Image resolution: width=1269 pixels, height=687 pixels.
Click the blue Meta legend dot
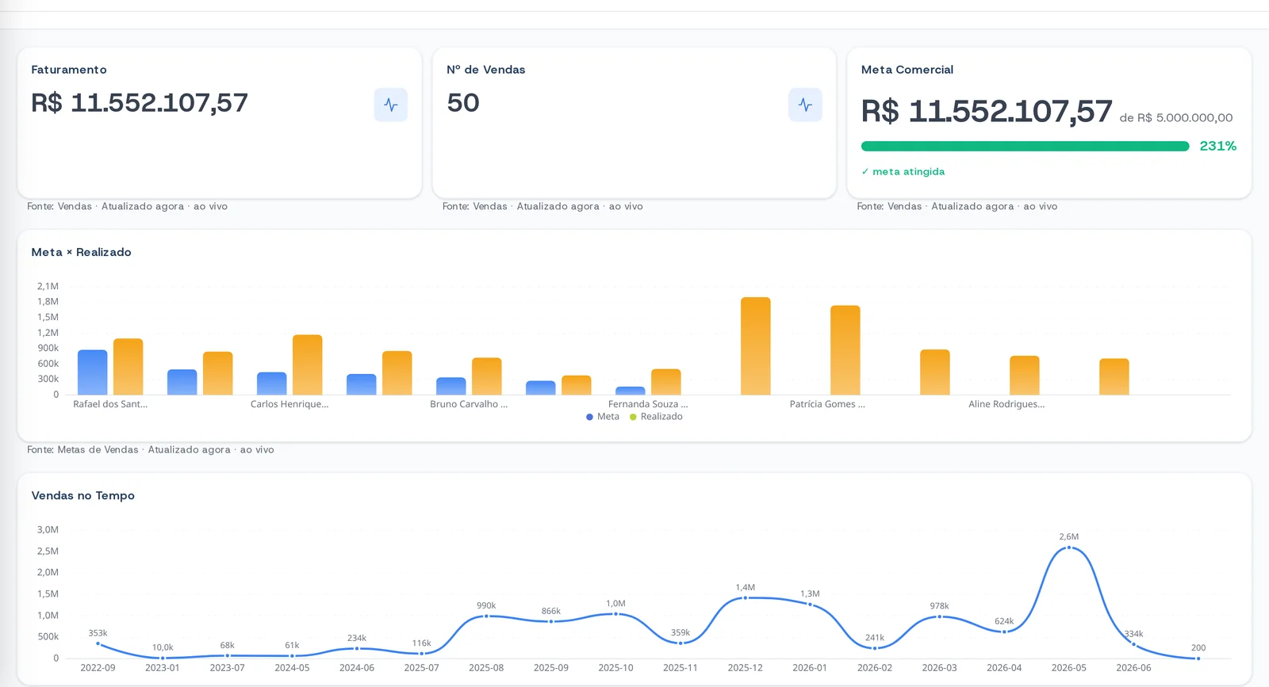589,417
